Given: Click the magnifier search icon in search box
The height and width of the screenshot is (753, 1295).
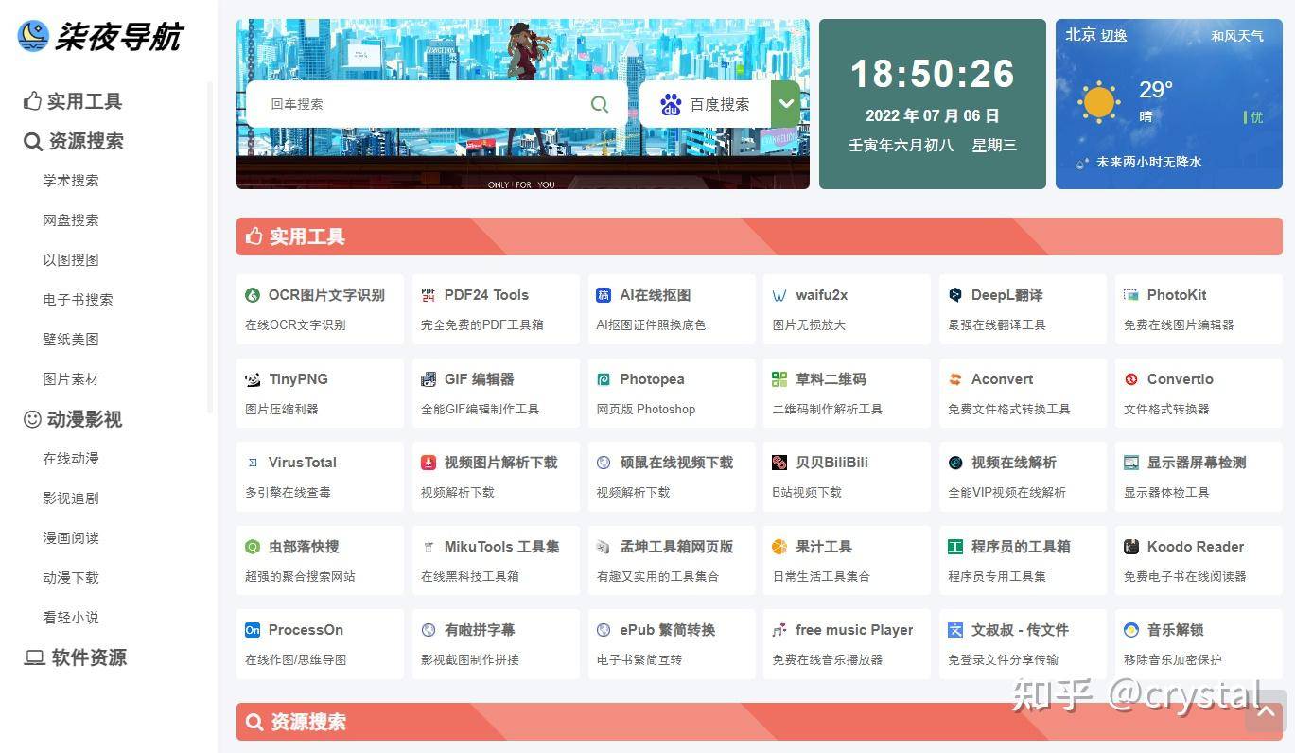Looking at the screenshot, I should coord(600,104).
